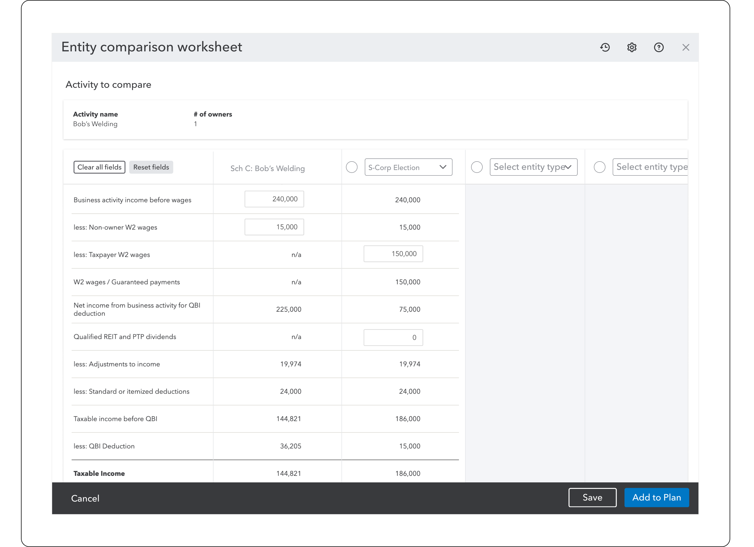
Task: Click the Clear all fields button
Action: [99, 167]
